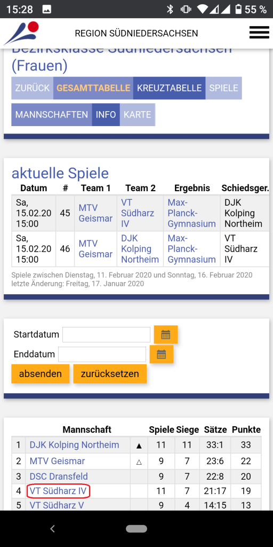Image resolution: width=273 pixels, height=547 pixels.
Task: Show the Info page
Action: [106, 115]
